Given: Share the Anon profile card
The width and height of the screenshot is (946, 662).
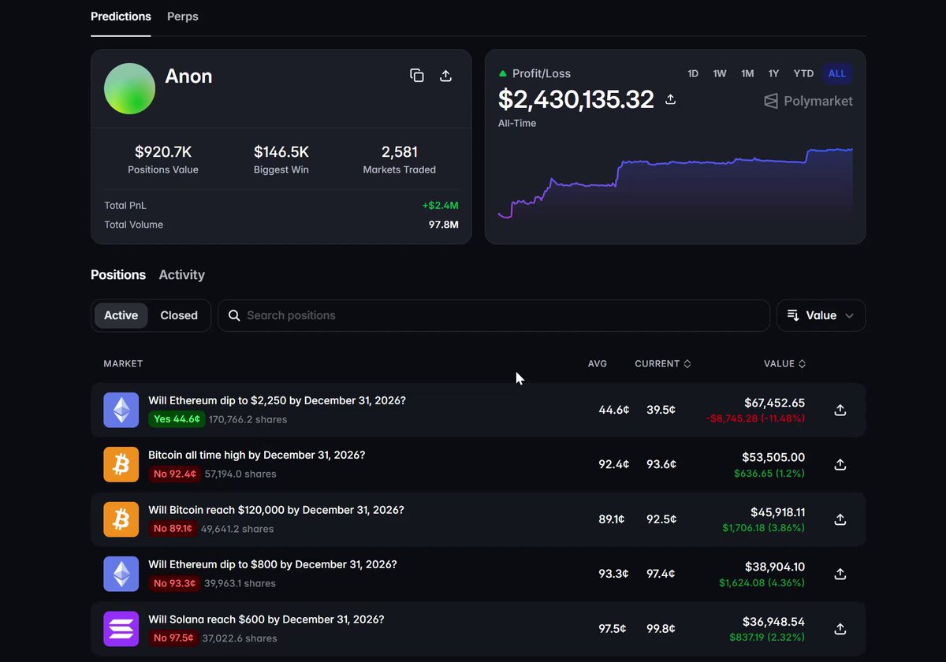Looking at the screenshot, I should click(445, 76).
